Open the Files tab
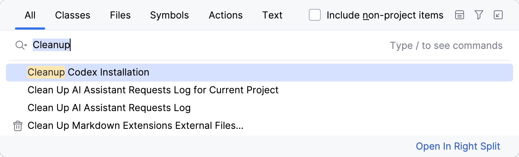Viewport: 519px width, 157px height. click(x=120, y=15)
